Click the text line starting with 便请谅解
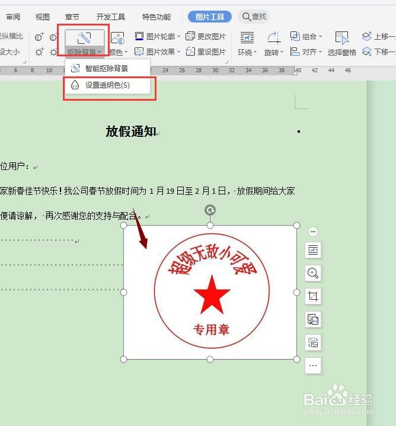This screenshot has width=396, height=426. tap(71, 216)
